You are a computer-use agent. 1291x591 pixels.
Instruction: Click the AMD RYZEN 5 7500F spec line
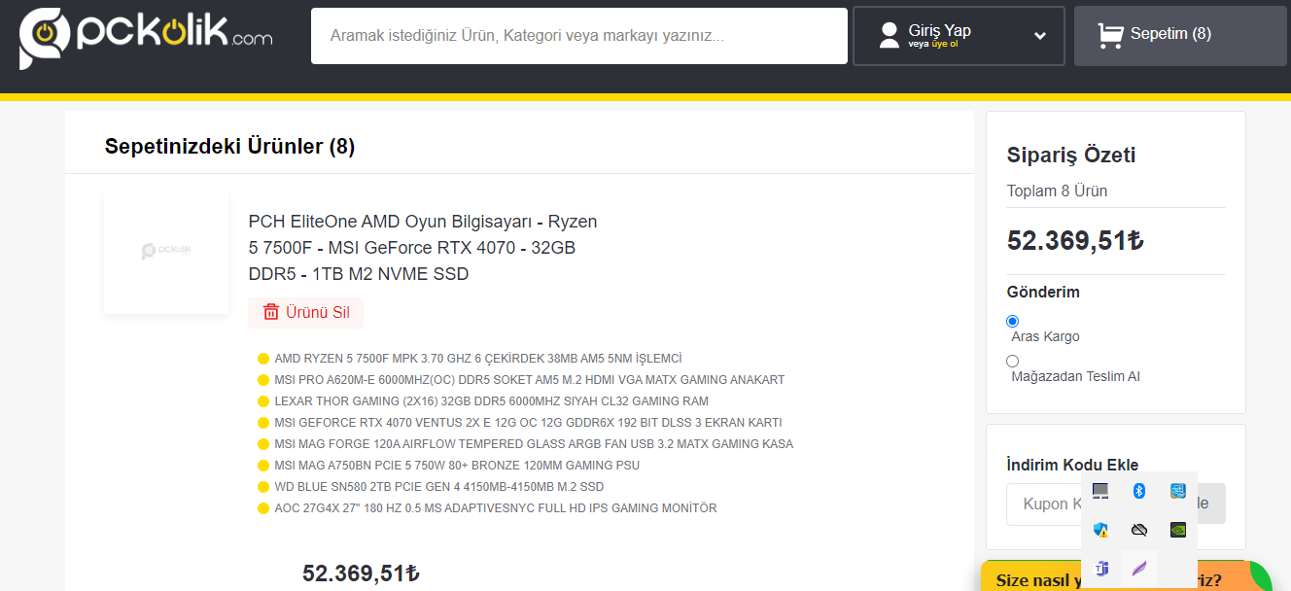click(478, 358)
